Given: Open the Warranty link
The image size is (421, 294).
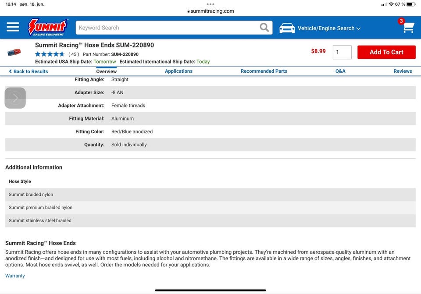Looking at the screenshot, I should tap(15, 276).
